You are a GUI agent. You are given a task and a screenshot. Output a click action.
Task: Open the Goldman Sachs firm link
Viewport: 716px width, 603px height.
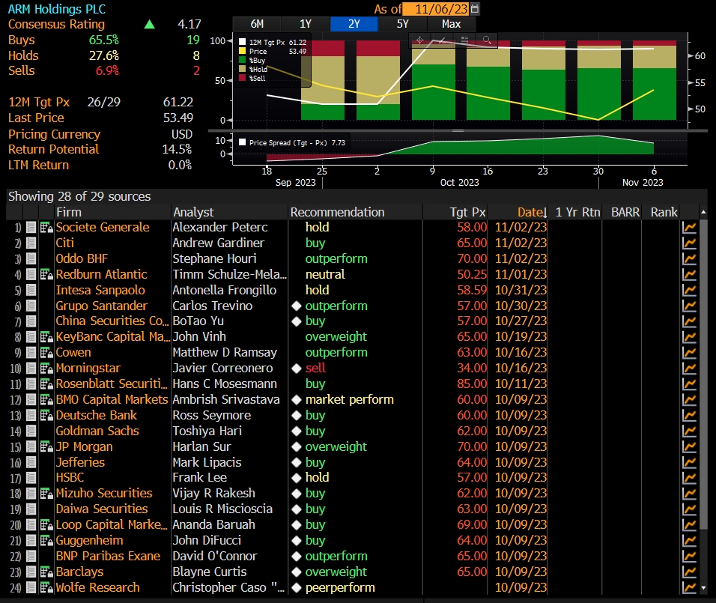click(97, 431)
